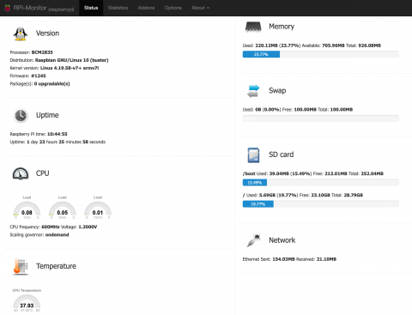Screen dimensions: 412x315
Task: Click the / Used 5.69GB line
Action: [303, 195]
